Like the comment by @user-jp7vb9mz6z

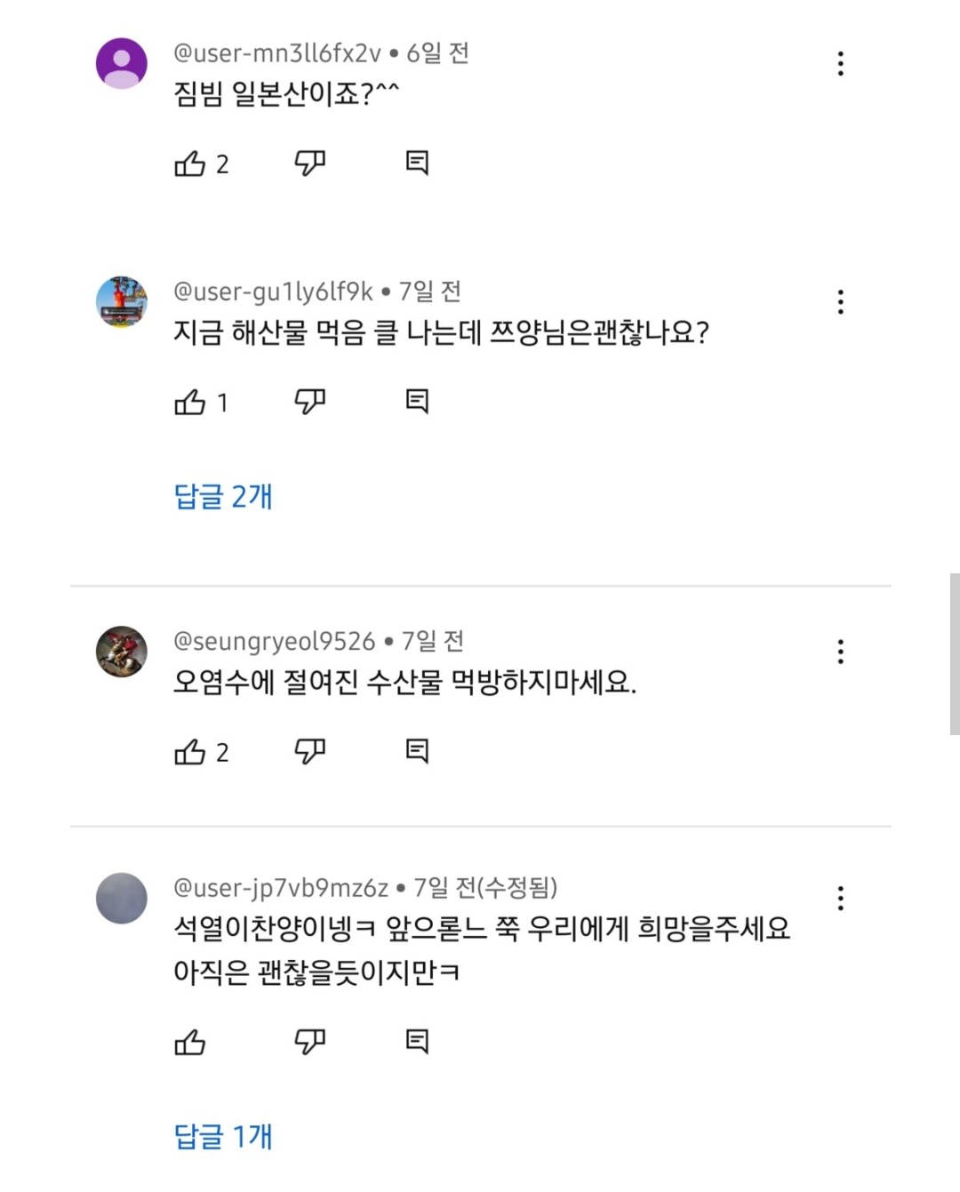pyautogui.click(x=190, y=1042)
